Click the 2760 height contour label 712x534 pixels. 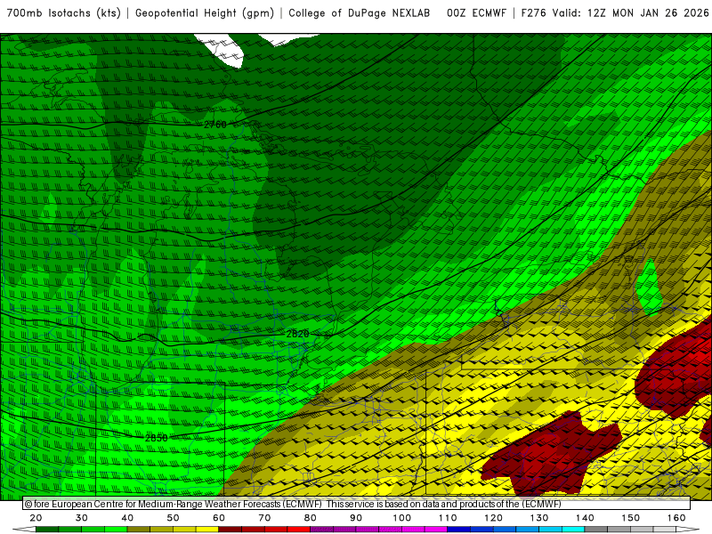point(215,125)
